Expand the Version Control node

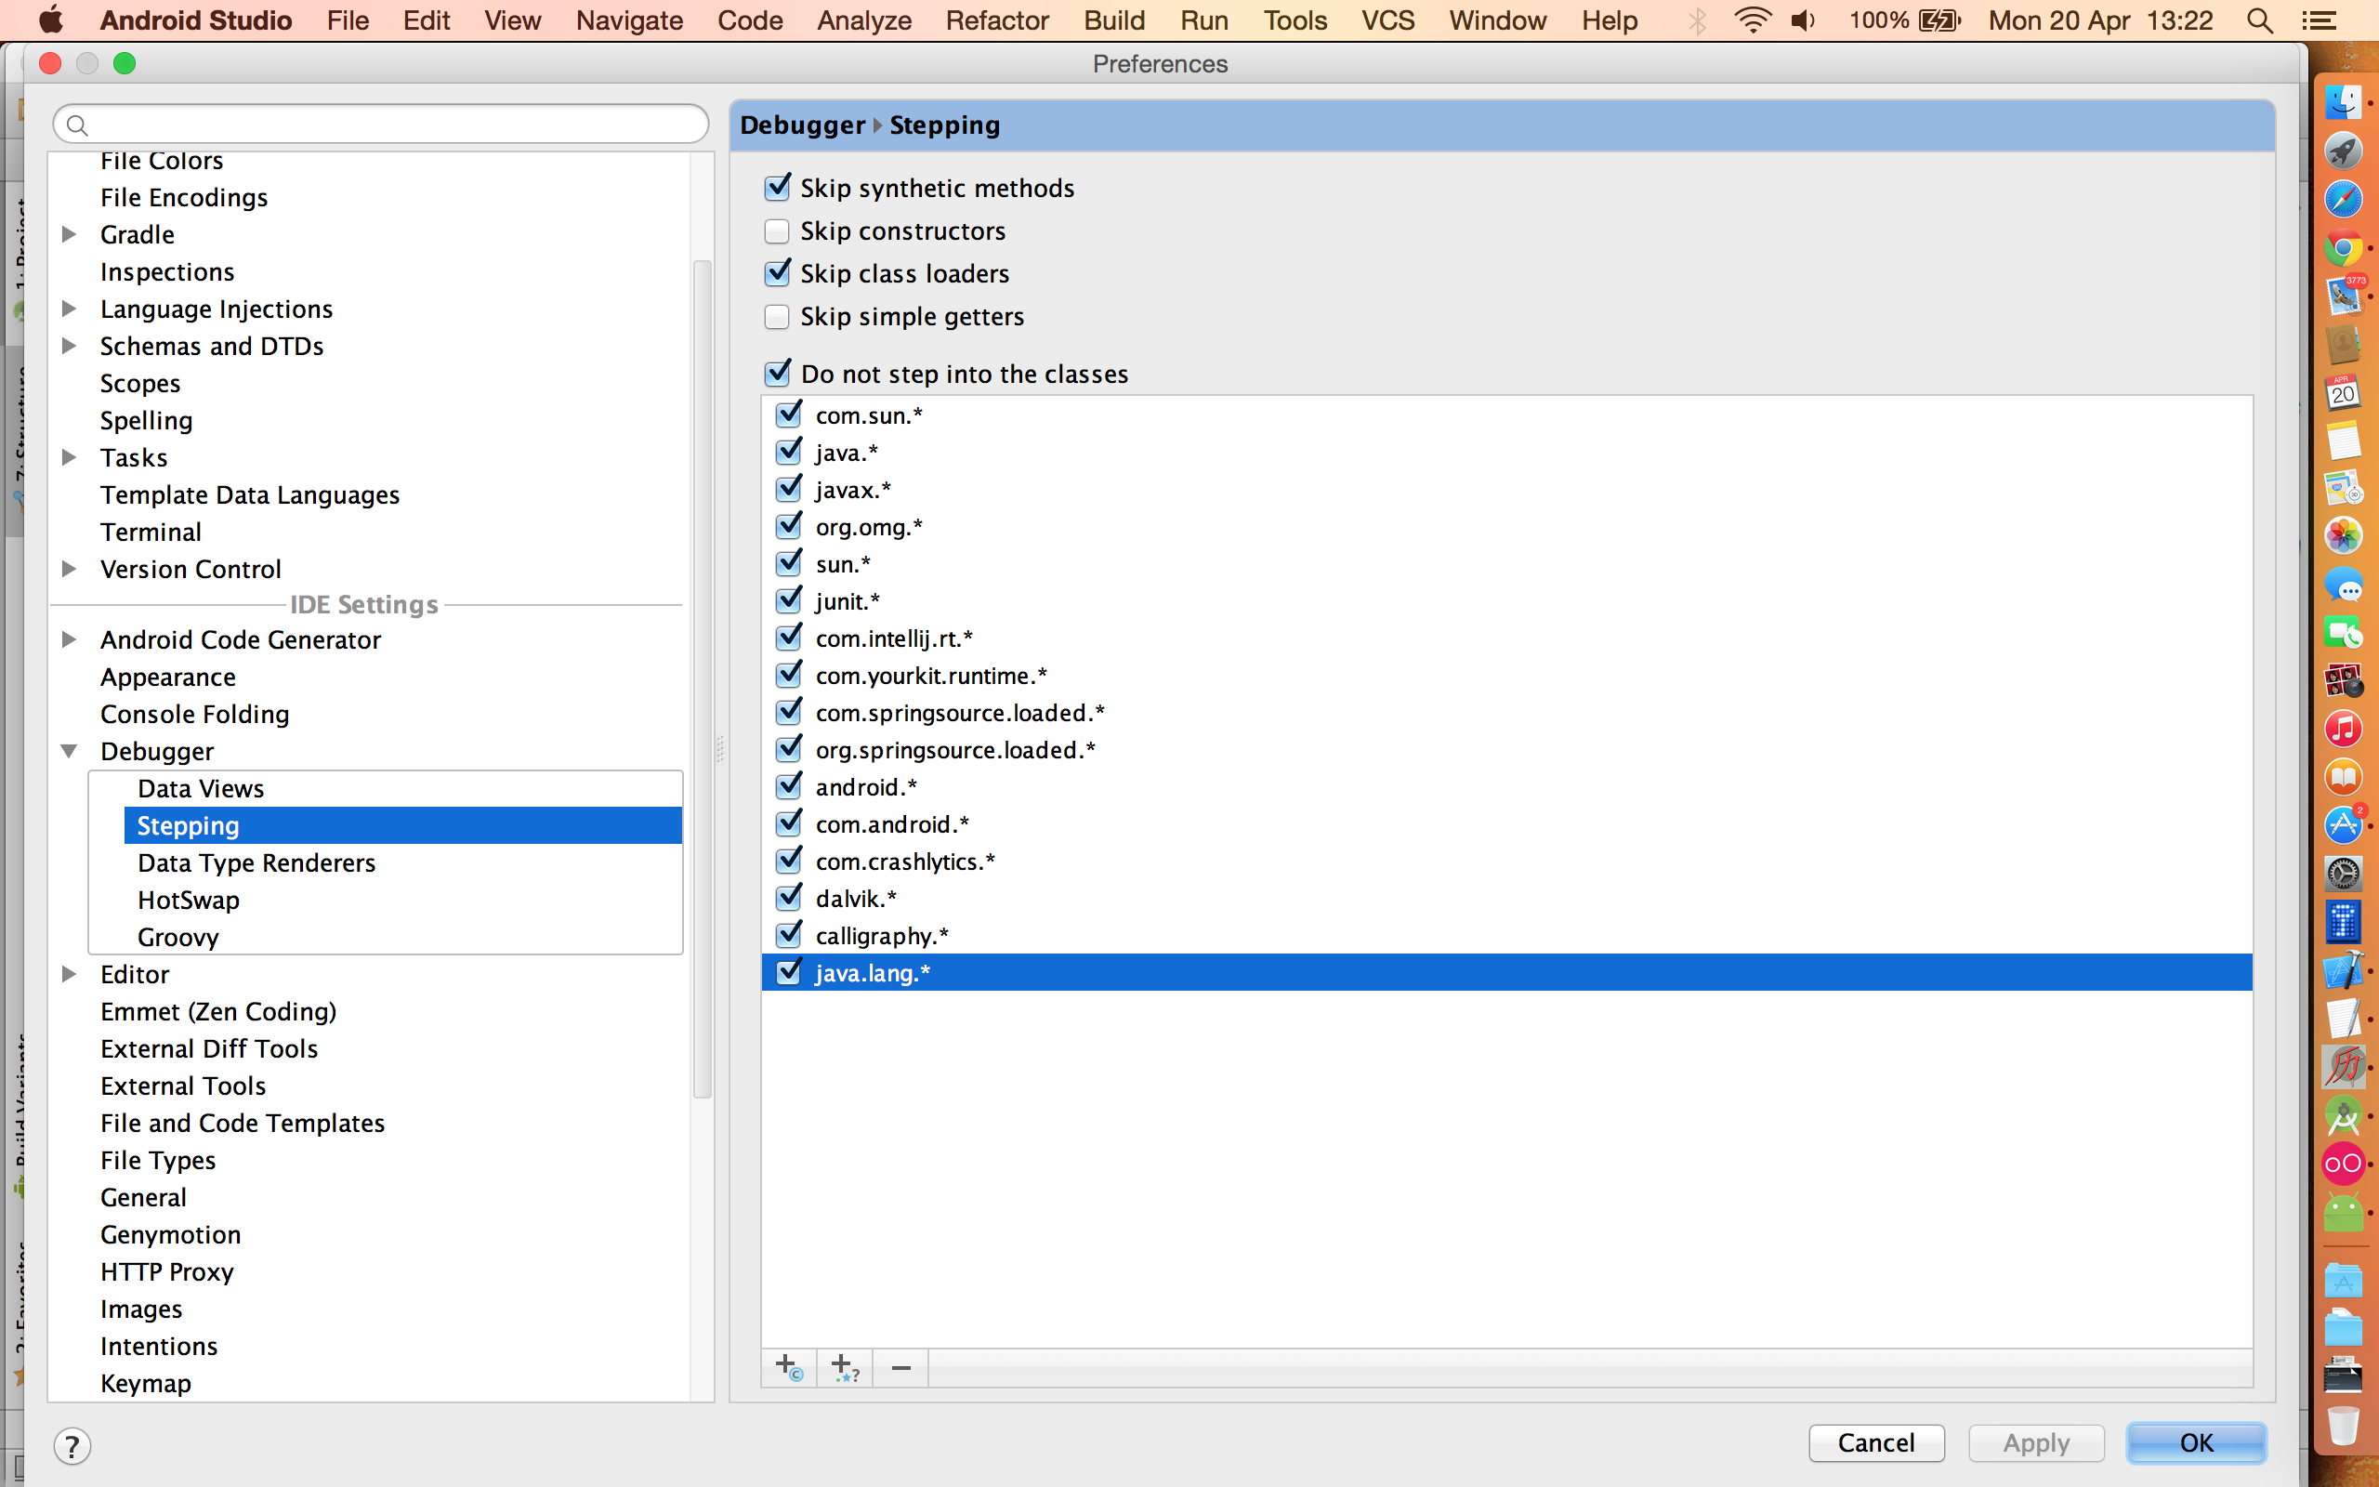click(x=69, y=570)
